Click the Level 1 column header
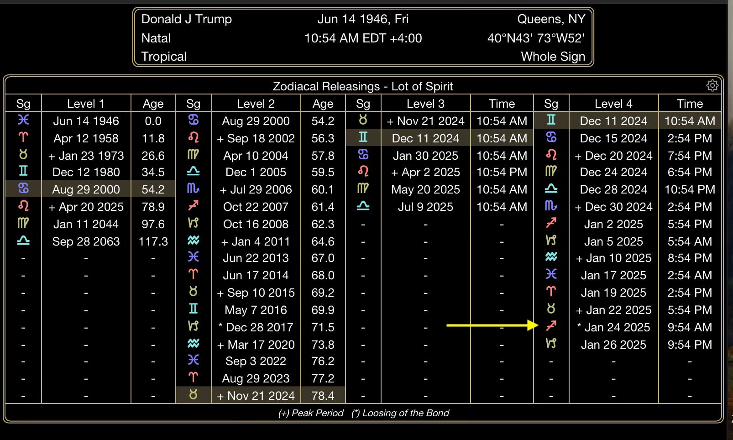Image resolution: width=733 pixels, height=440 pixels. tap(86, 104)
